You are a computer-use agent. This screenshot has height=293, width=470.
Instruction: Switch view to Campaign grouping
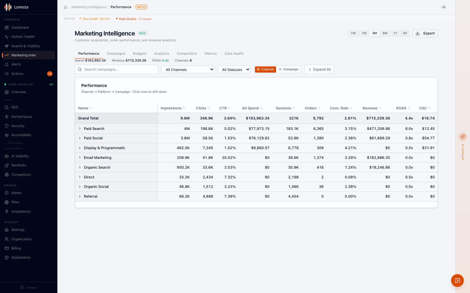pos(289,69)
